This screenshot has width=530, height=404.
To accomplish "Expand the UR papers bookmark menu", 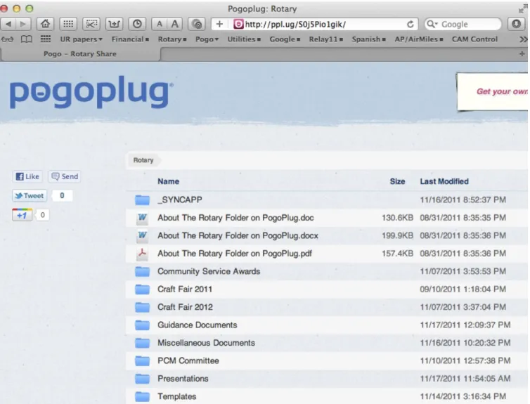I will coord(81,39).
